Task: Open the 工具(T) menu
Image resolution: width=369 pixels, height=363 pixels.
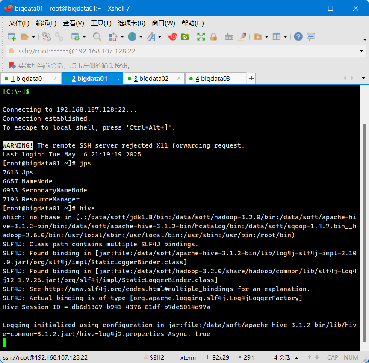Action: tap(101, 23)
